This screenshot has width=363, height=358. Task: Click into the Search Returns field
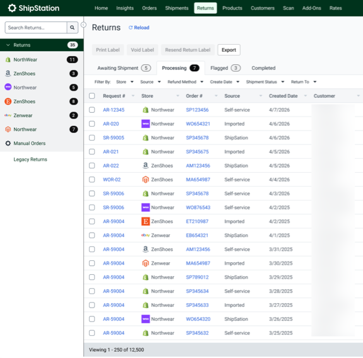(x=36, y=28)
